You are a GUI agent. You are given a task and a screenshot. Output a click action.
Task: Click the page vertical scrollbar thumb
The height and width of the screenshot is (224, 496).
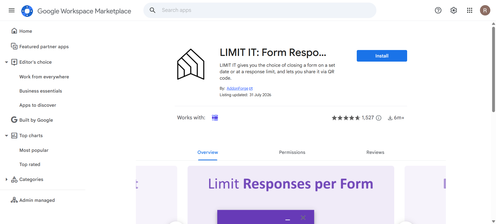(493, 69)
